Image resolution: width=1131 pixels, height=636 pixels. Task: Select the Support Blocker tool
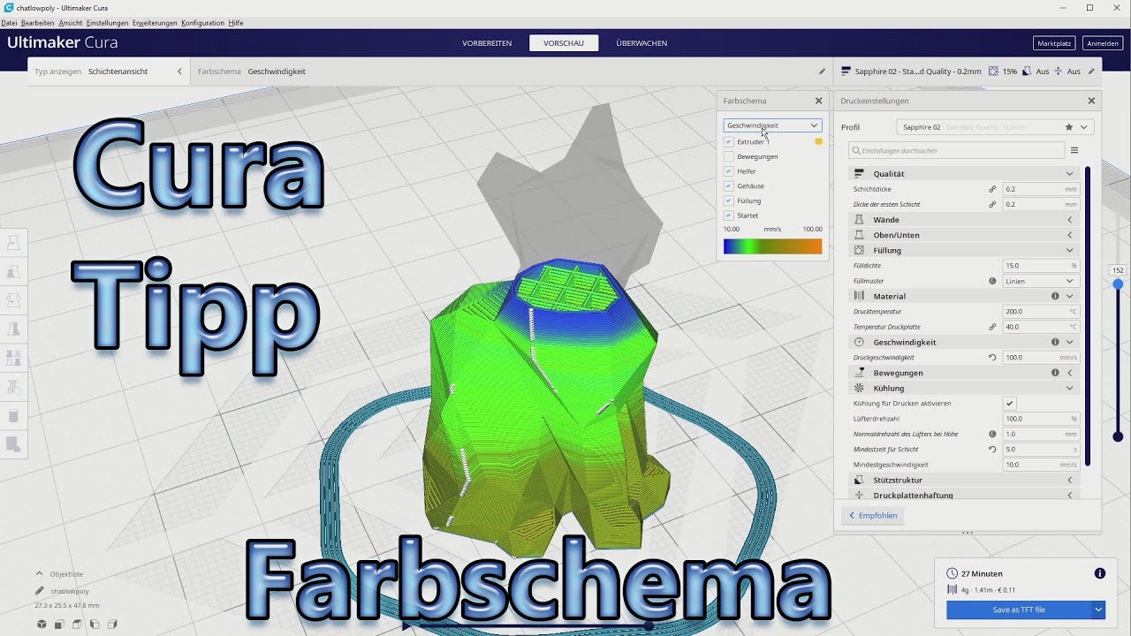(x=13, y=387)
